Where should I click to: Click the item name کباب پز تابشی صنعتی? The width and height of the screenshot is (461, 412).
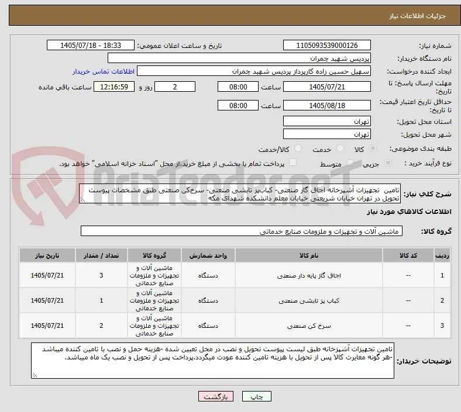click(309, 301)
